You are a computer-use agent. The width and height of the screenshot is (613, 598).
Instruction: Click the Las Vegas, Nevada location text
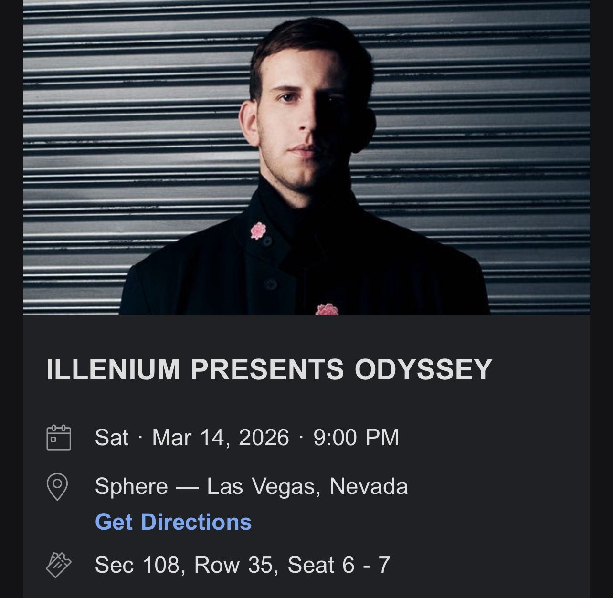307,486
